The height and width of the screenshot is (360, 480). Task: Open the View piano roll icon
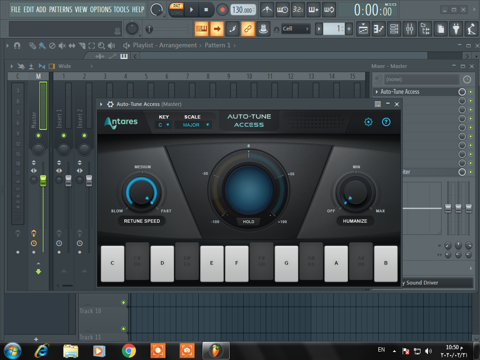(379, 29)
